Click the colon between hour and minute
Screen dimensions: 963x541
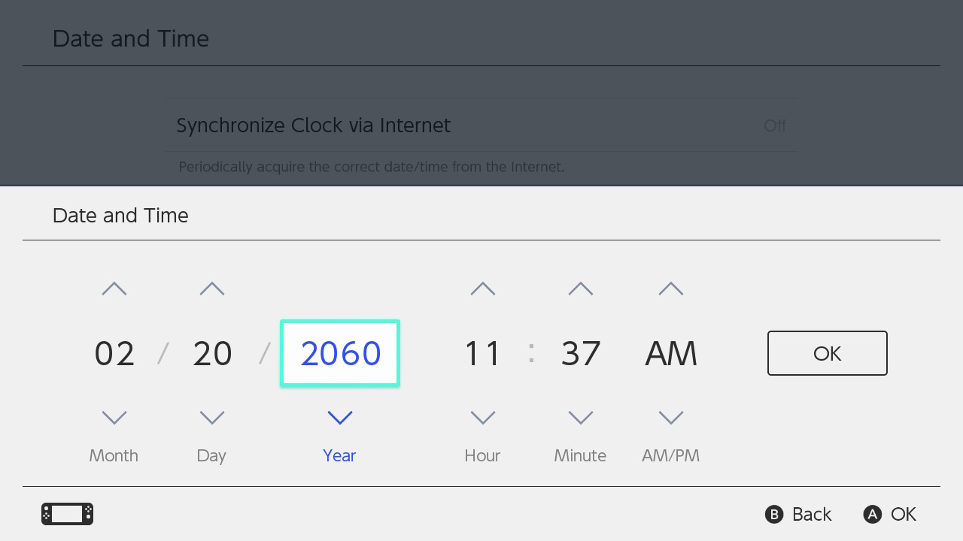pyautogui.click(x=531, y=353)
